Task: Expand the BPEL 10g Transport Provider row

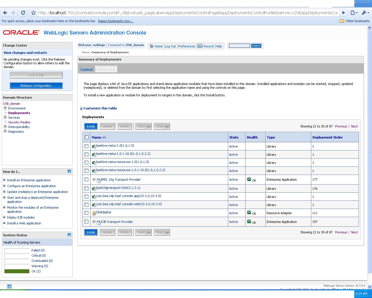Action: tap(94, 180)
